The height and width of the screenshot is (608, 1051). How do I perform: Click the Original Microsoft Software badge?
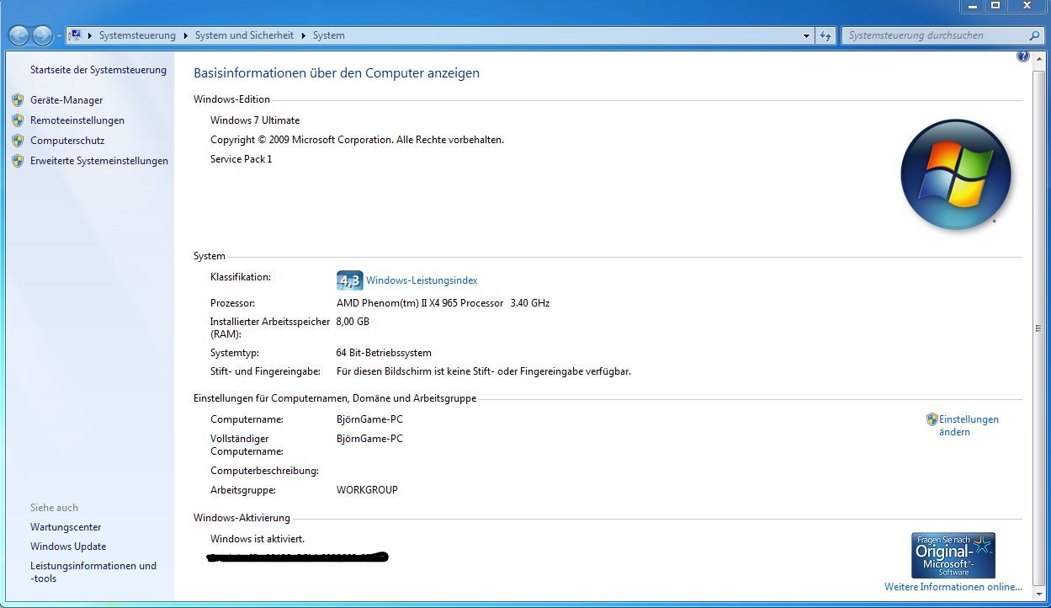point(953,554)
